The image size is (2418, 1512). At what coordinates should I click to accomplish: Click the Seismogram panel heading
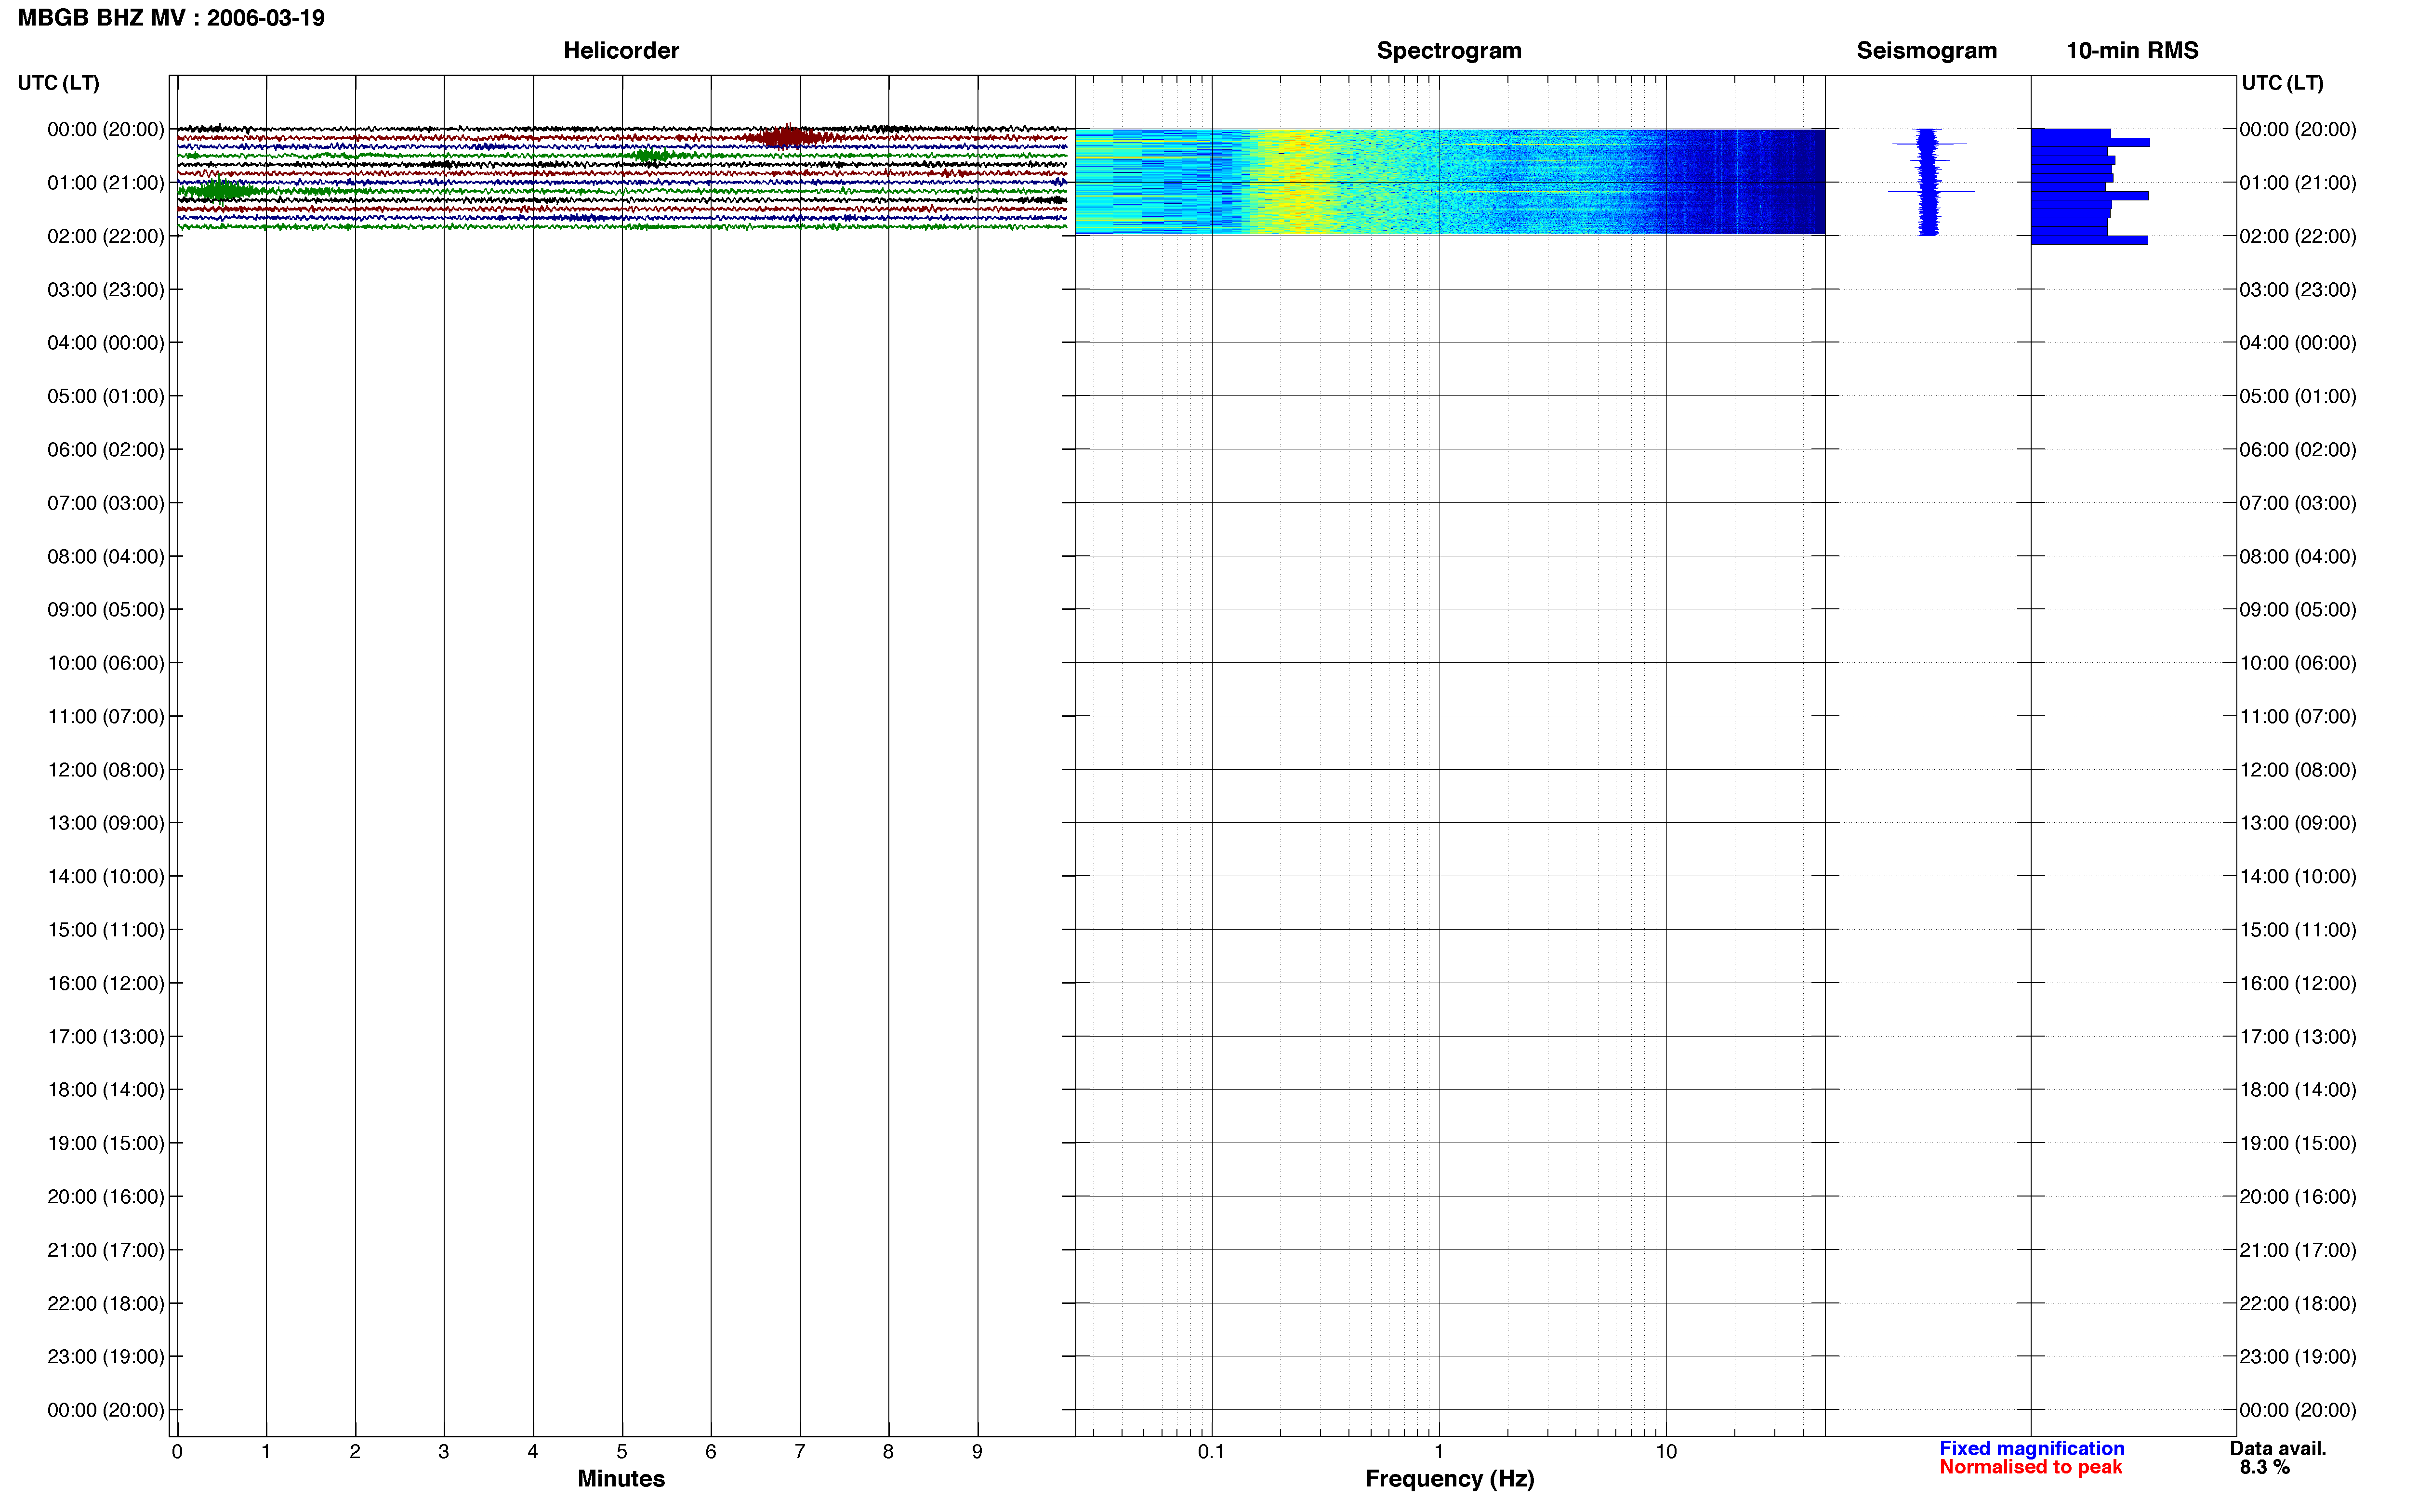[x=1927, y=50]
